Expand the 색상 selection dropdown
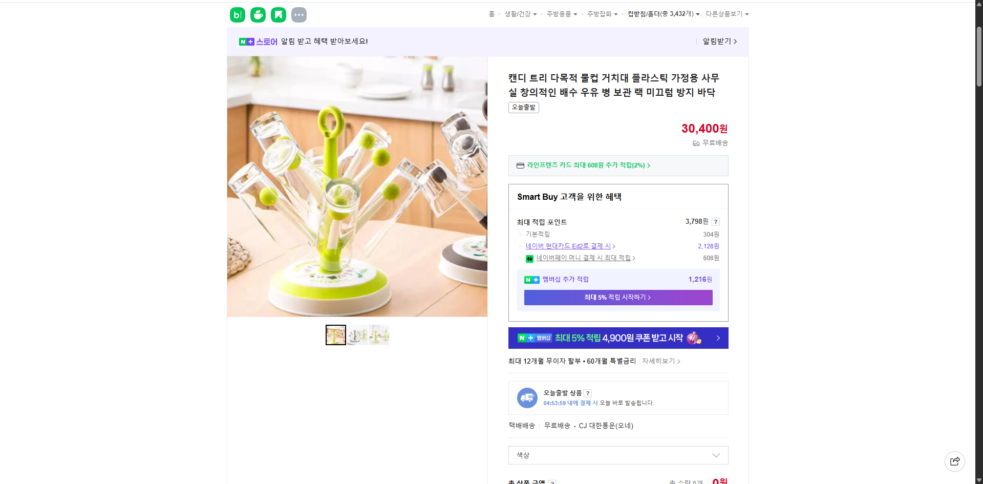The image size is (983, 484). 617,455
